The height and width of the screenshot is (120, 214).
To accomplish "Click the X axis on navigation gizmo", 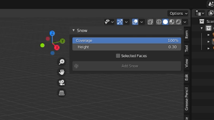I will coord(57,48).
